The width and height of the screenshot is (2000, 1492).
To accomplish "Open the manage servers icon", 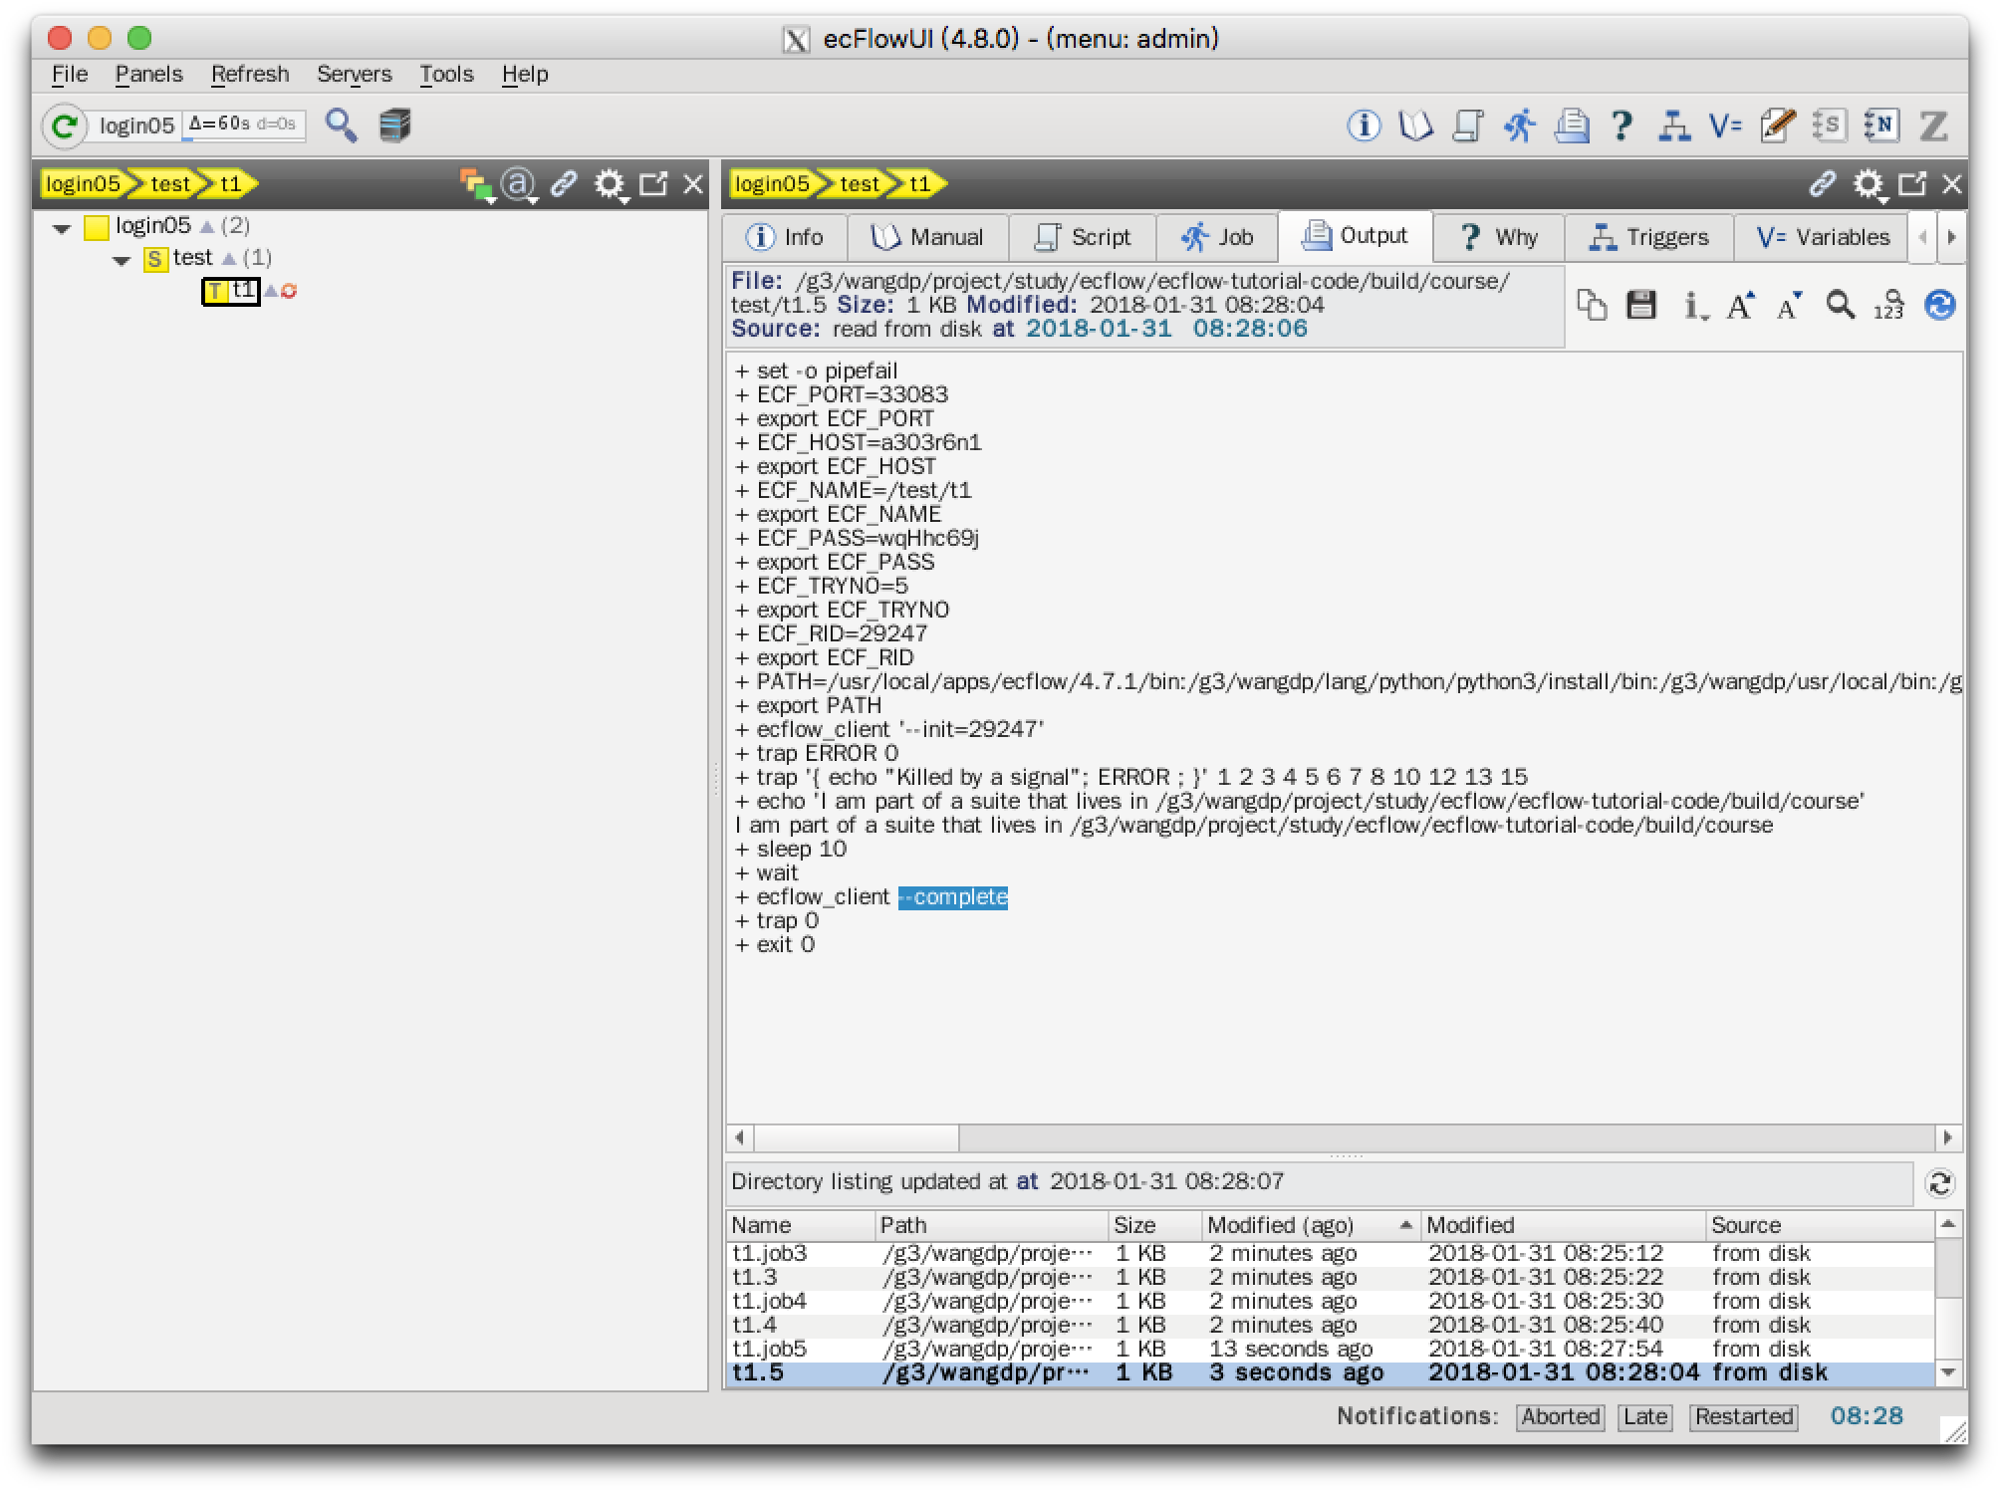I will [395, 125].
